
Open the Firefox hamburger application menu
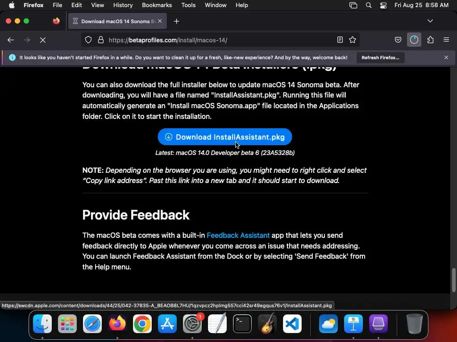446,40
